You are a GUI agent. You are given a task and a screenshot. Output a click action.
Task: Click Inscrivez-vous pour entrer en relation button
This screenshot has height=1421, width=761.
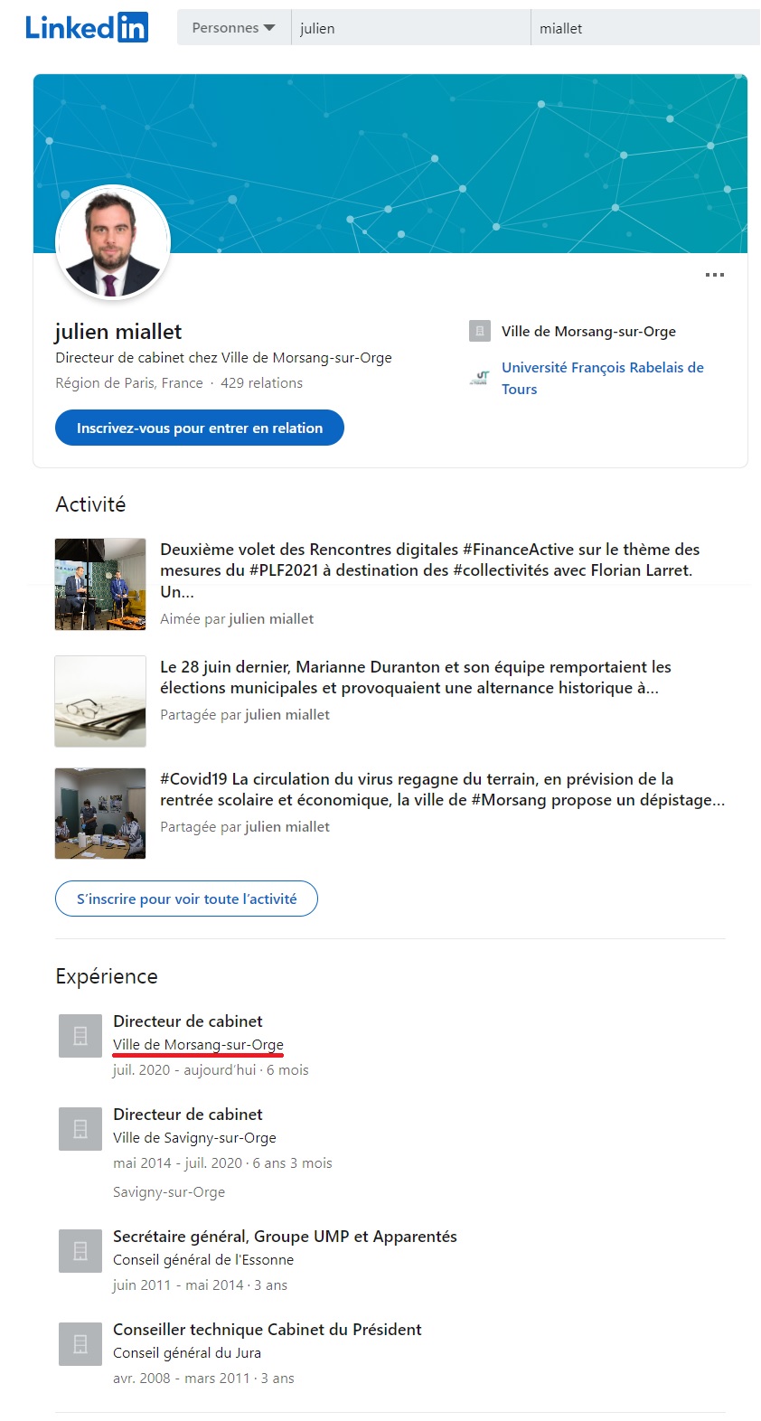[200, 428]
